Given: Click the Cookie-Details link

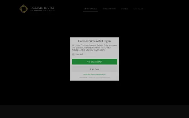Looking at the screenshot, I should pyautogui.click(x=83, y=77).
